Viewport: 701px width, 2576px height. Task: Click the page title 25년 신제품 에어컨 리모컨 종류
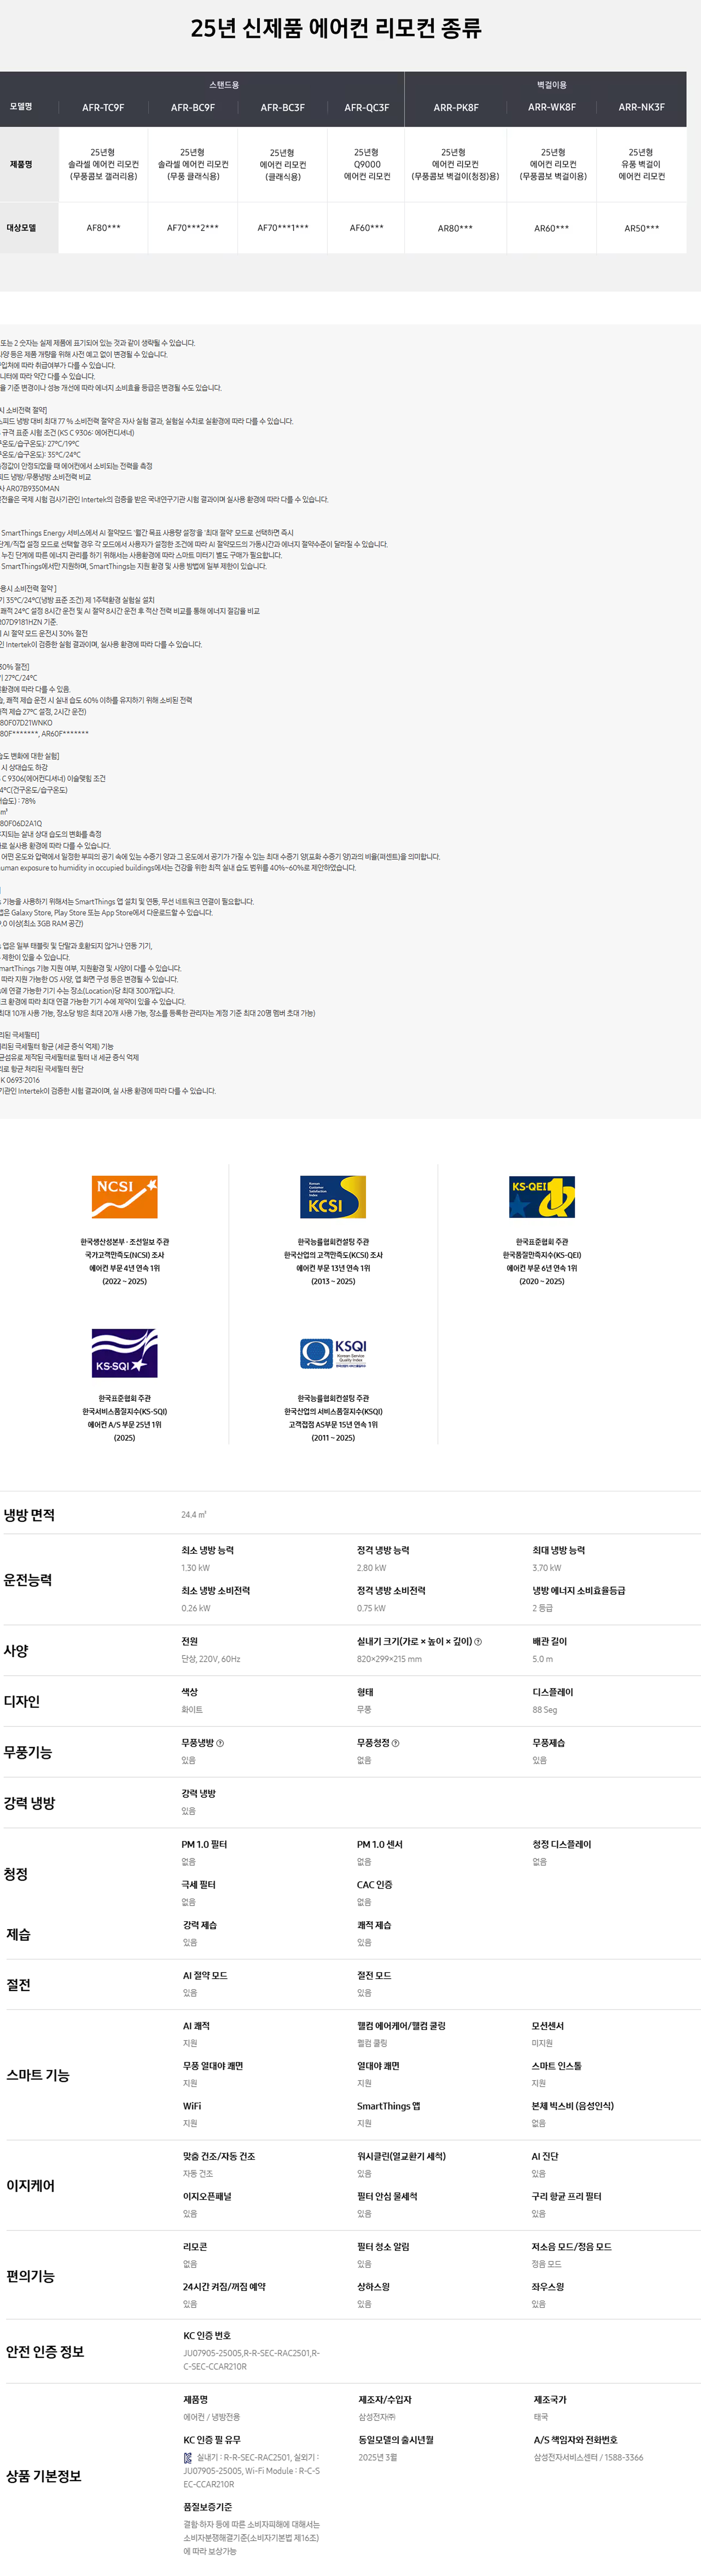336,29
